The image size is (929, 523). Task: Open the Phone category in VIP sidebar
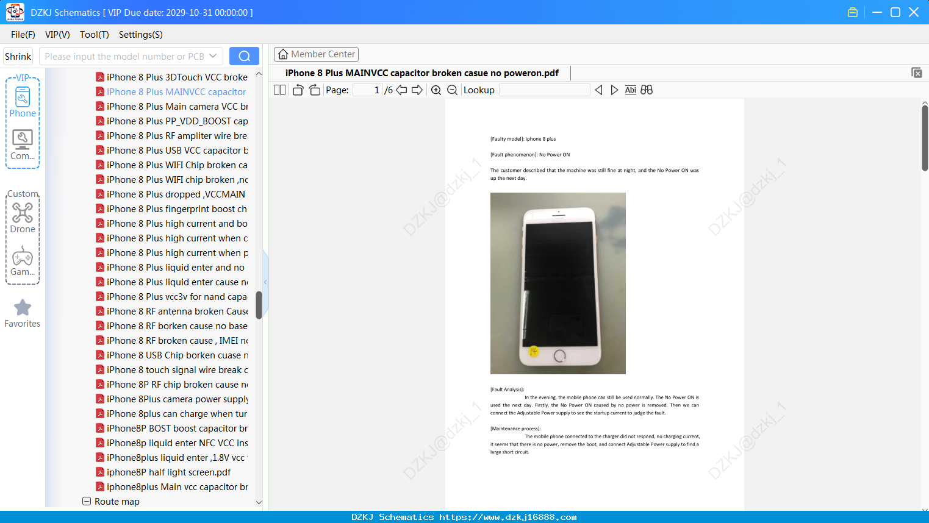click(x=23, y=102)
